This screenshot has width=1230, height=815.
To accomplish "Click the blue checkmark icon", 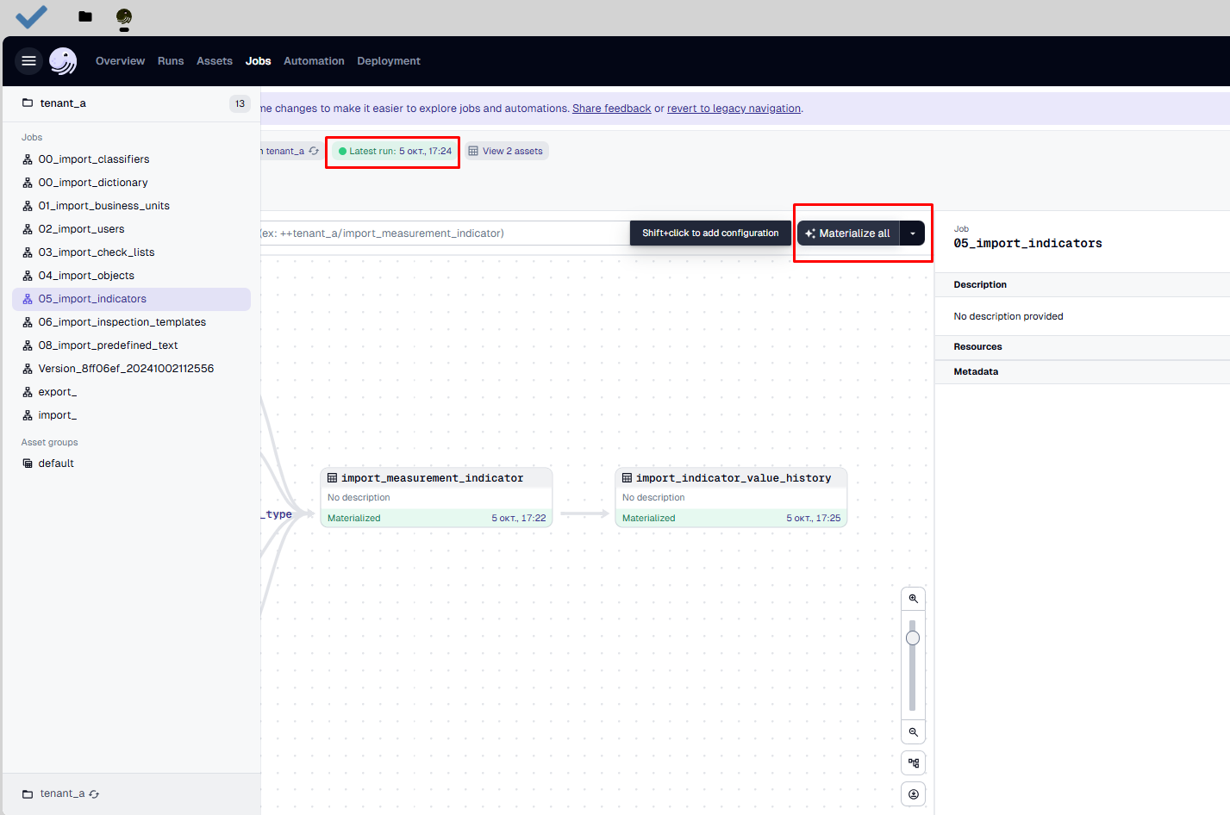I will pos(32,16).
